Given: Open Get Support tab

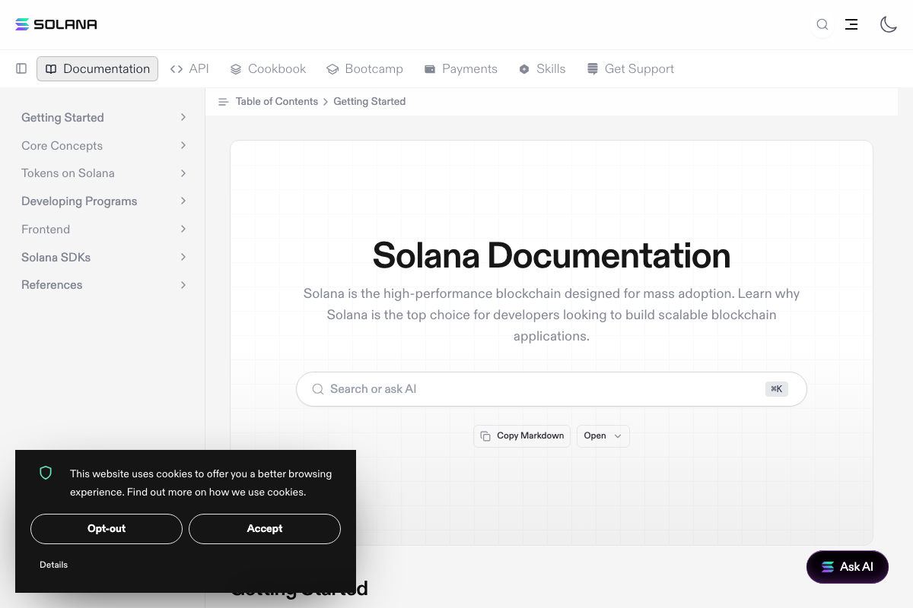Looking at the screenshot, I should 630,68.
